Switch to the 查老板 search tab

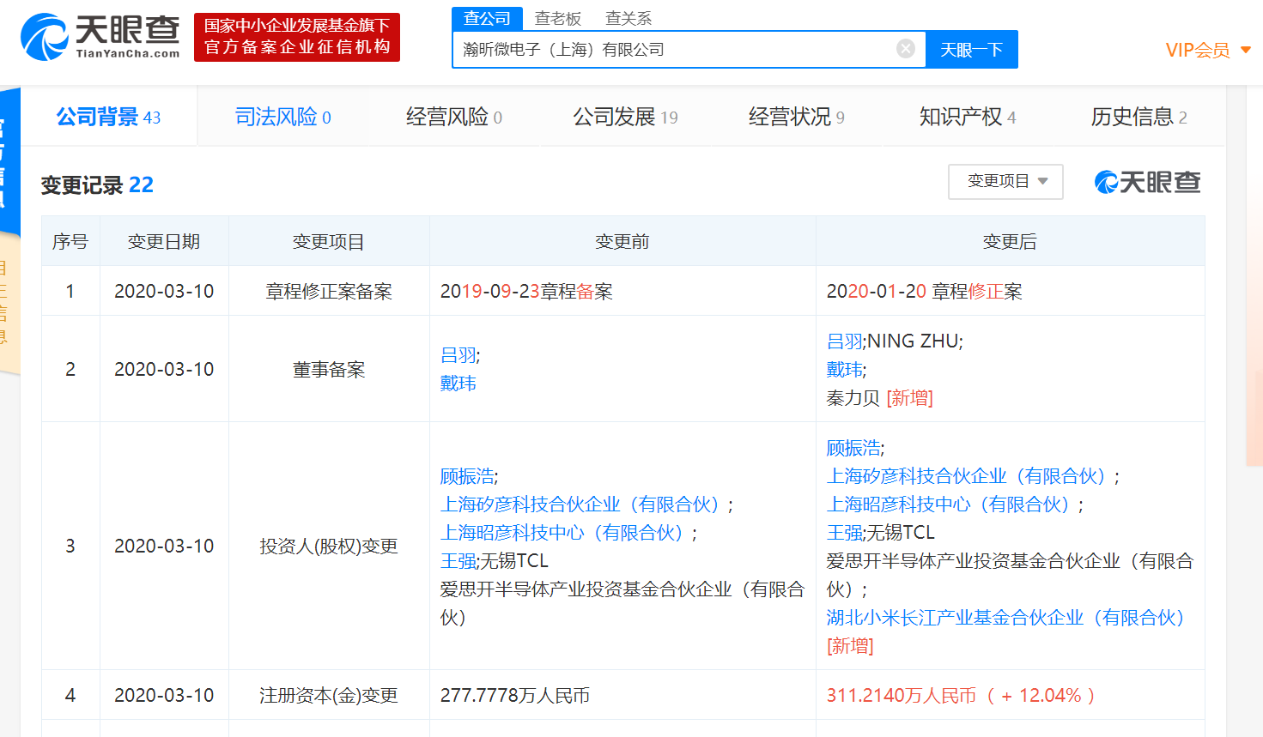click(x=558, y=18)
